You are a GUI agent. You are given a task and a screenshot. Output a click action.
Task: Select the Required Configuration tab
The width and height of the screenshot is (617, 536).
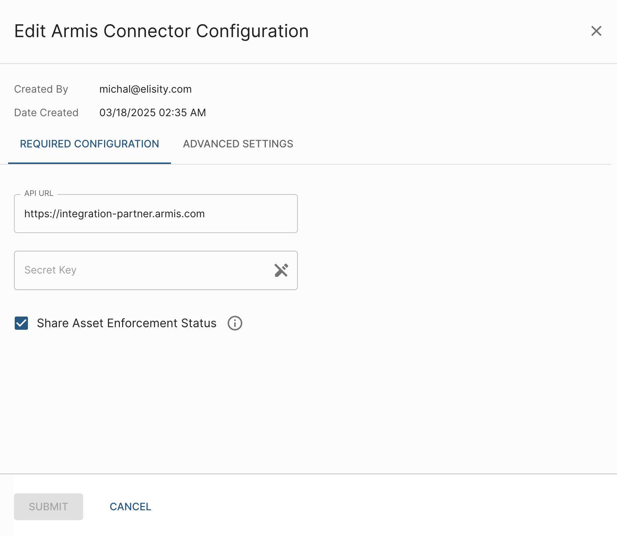89,144
